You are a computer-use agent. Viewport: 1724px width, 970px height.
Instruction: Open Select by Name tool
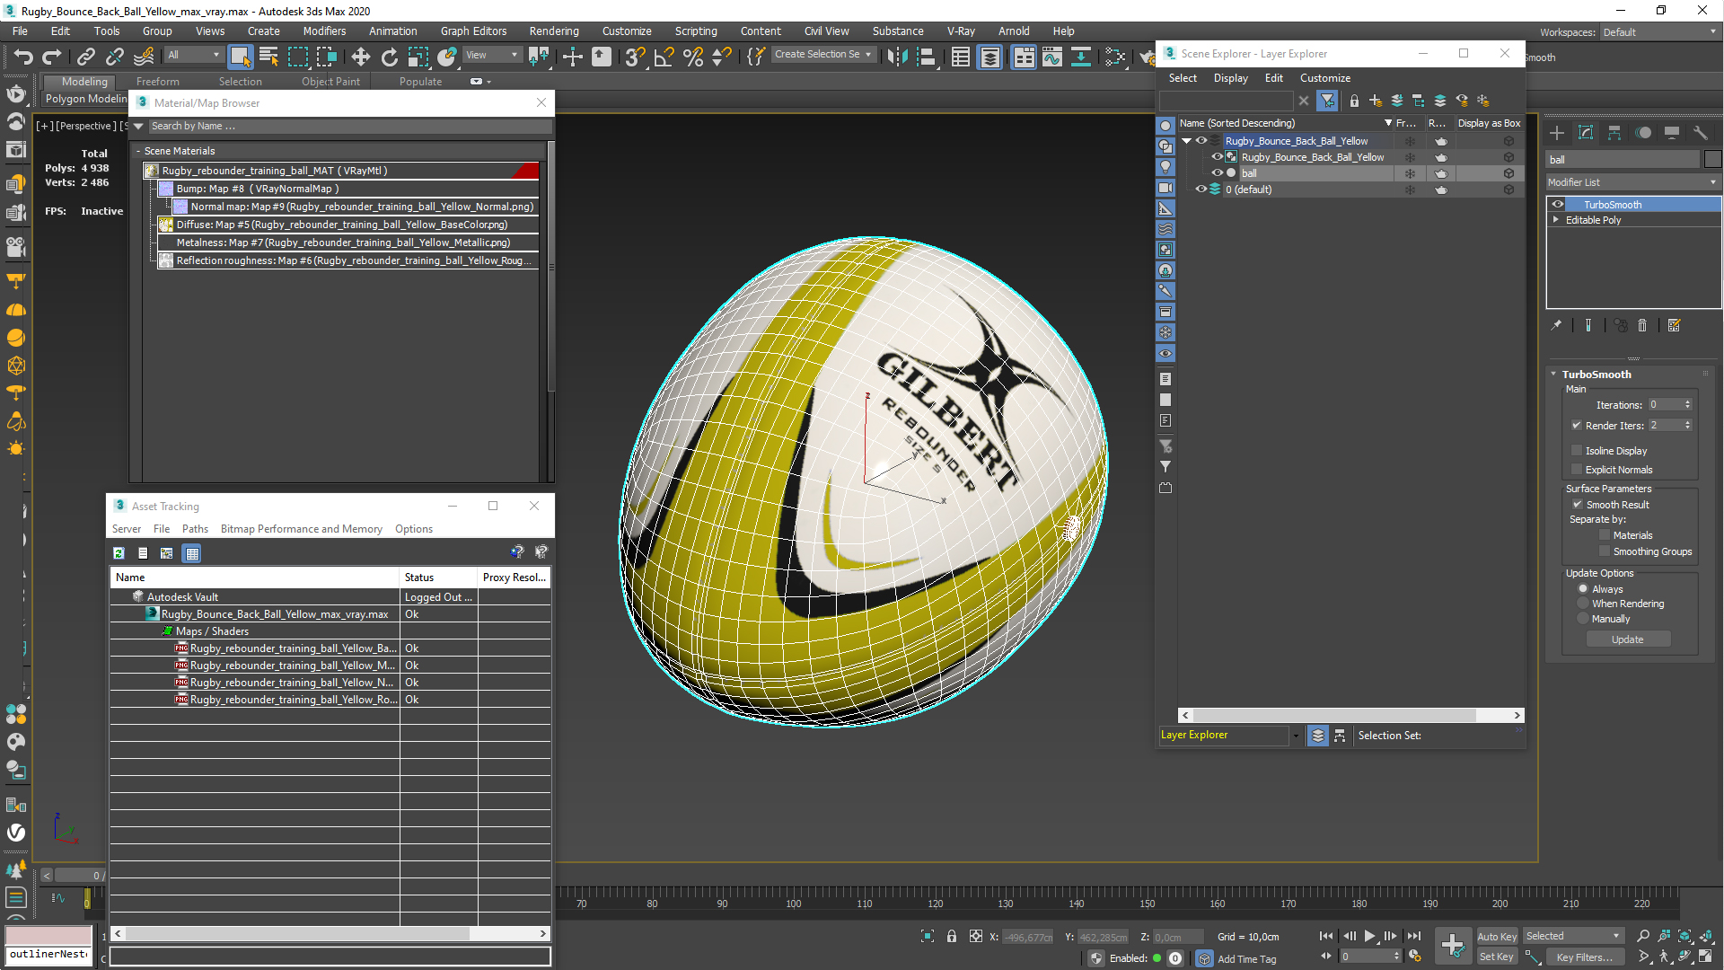point(268,57)
